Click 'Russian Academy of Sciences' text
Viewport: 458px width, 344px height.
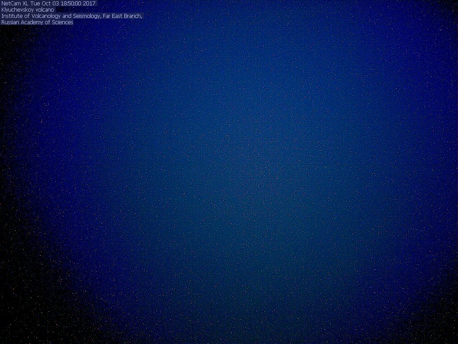click(38, 22)
